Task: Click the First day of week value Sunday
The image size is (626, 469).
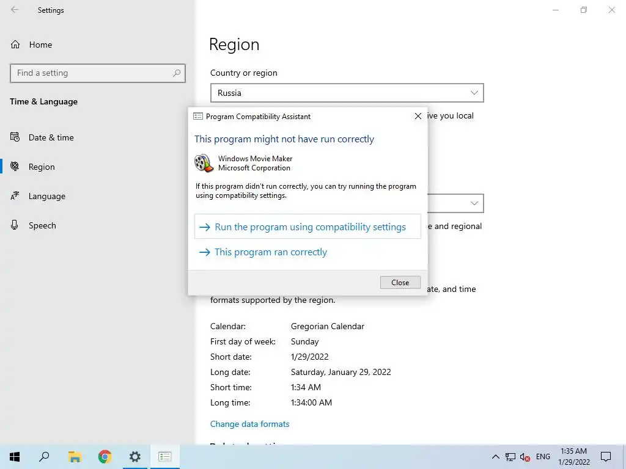Action: click(304, 342)
